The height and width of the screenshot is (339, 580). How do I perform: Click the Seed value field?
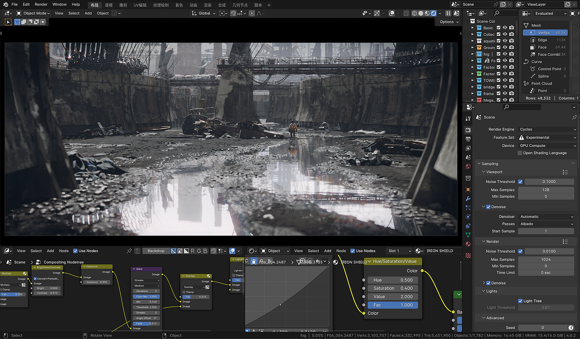(542, 328)
